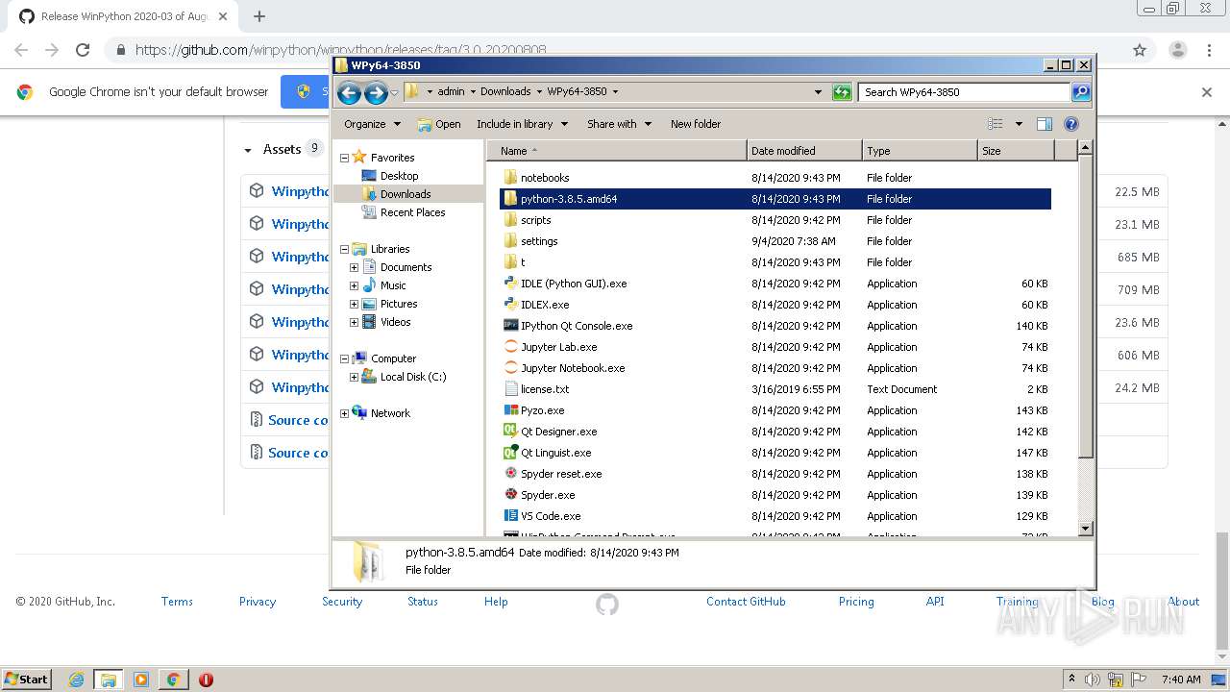Open the Windows Start menu
The height and width of the screenshot is (692, 1230).
coord(26,679)
